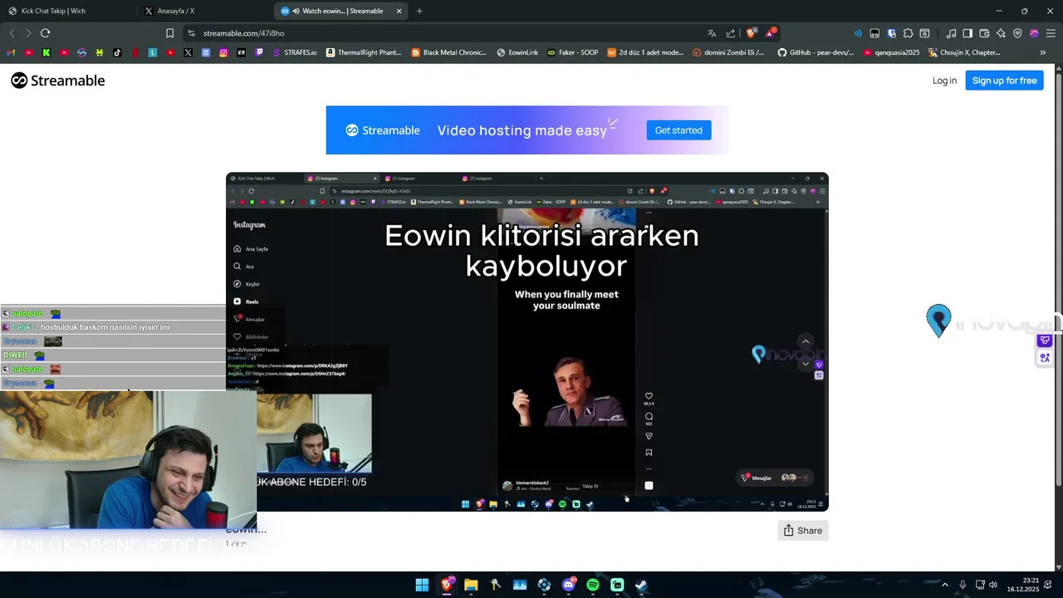Open the qanquasia2025 bookmark
This screenshot has width=1063, height=598.
click(x=892, y=52)
